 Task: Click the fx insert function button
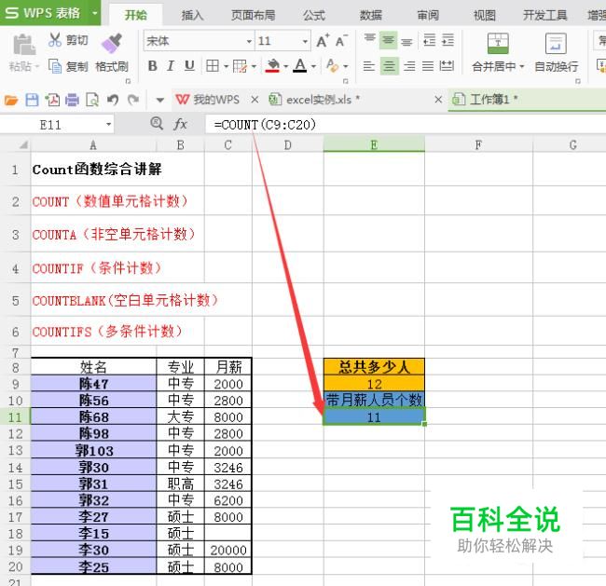(x=181, y=125)
